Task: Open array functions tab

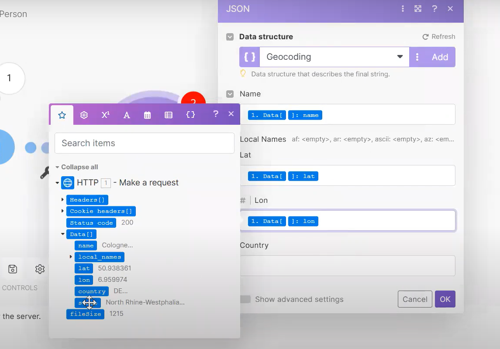Action: pyautogui.click(x=169, y=115)
